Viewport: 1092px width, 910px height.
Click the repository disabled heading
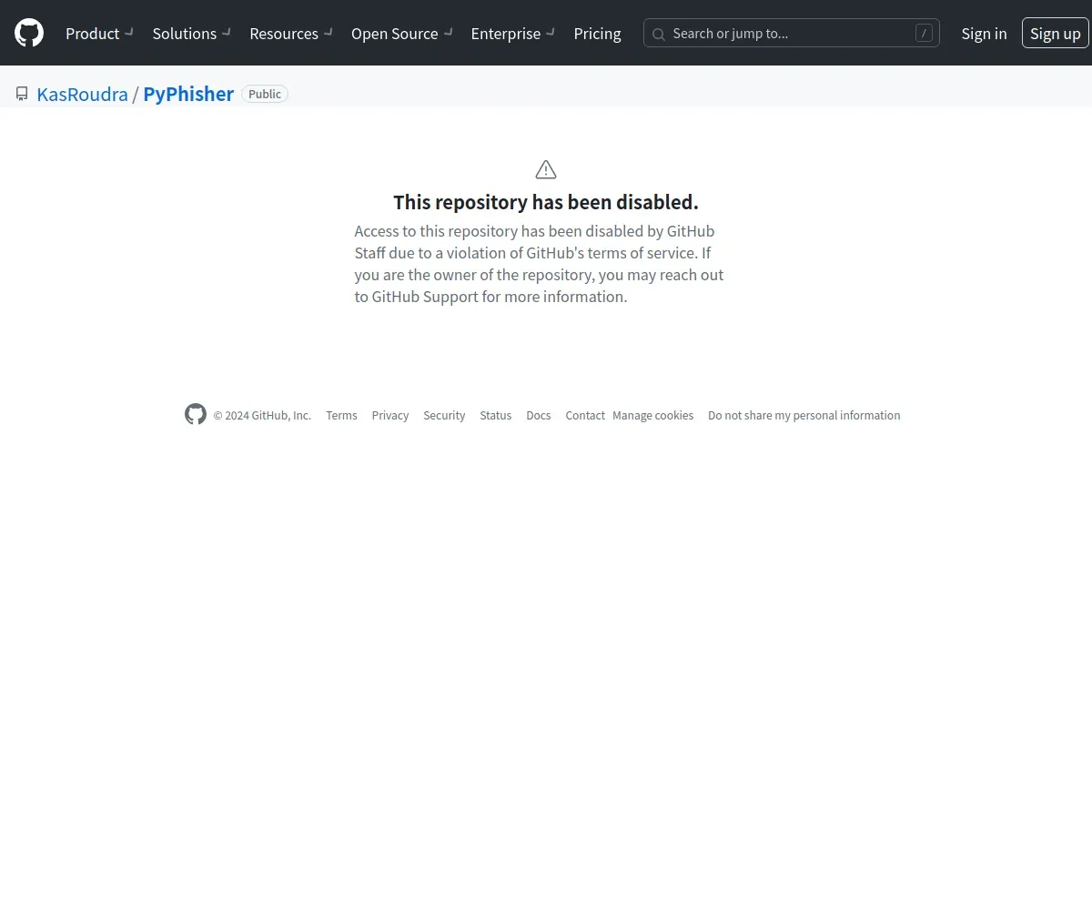pyautogui.click(x=546, y=202)
